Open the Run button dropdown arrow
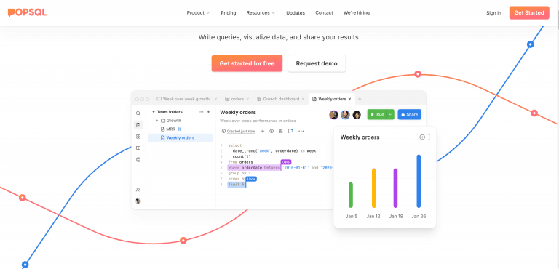This screenshot has width=559, height=269. click(390, 114)
